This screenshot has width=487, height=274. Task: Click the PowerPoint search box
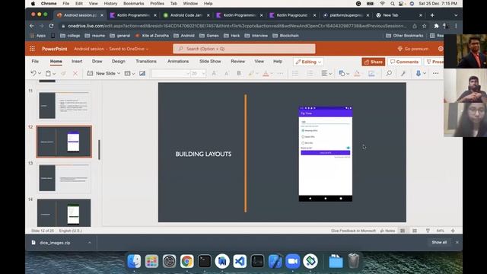pos(244,49)
